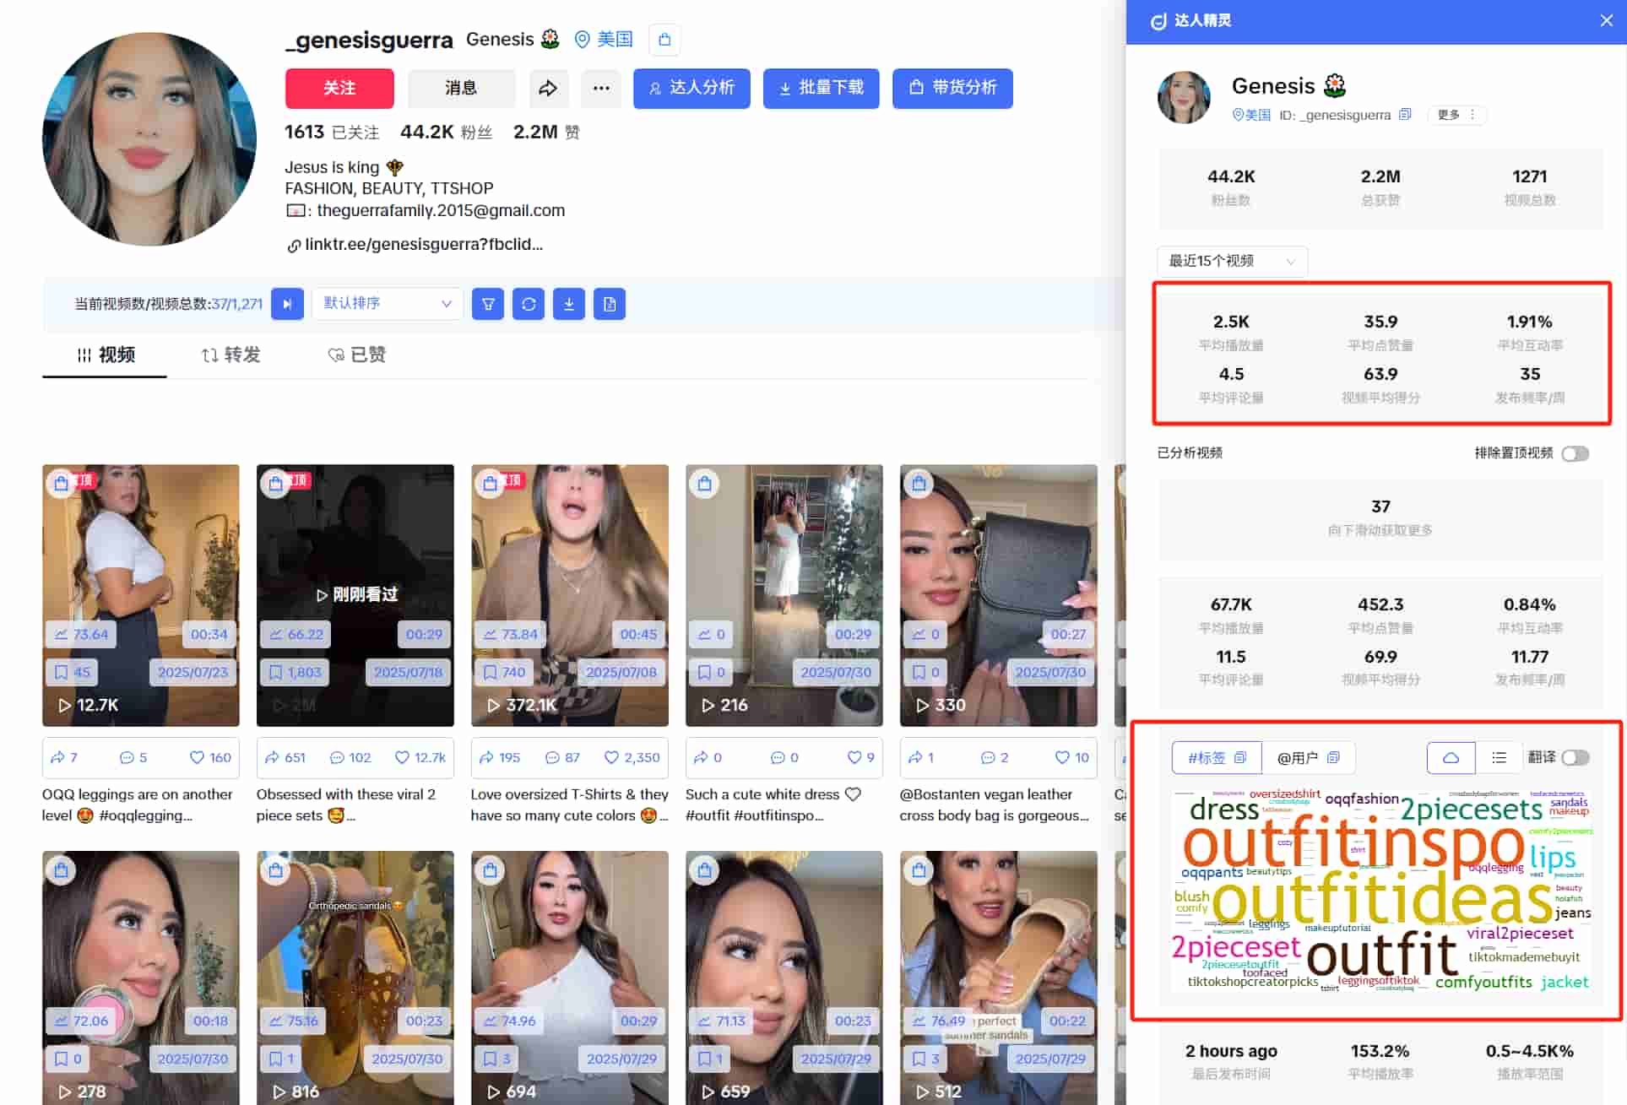The width and height of the screenshot is (1627, 1105).
Task: Click the download arrow icon in video toolbar
Action: 569,304
